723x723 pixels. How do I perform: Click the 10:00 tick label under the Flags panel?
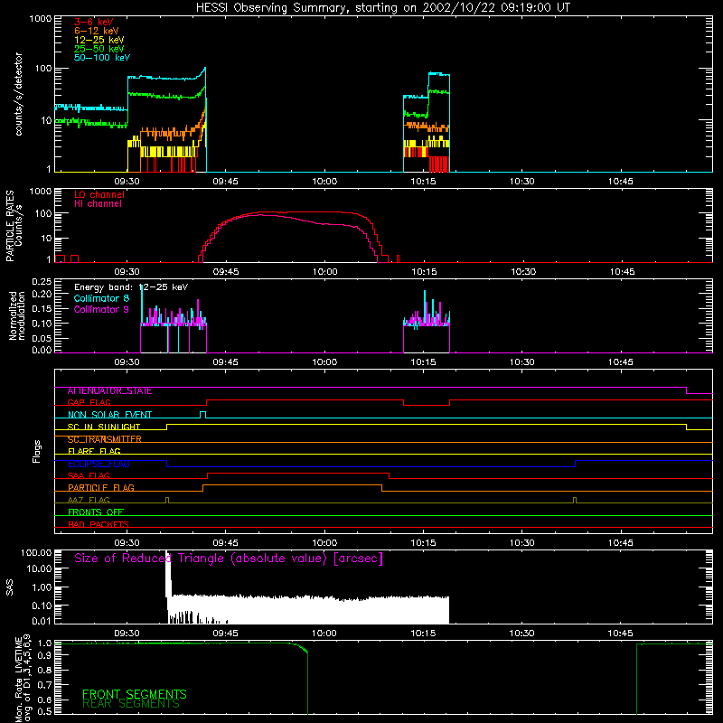coord(324,543)
